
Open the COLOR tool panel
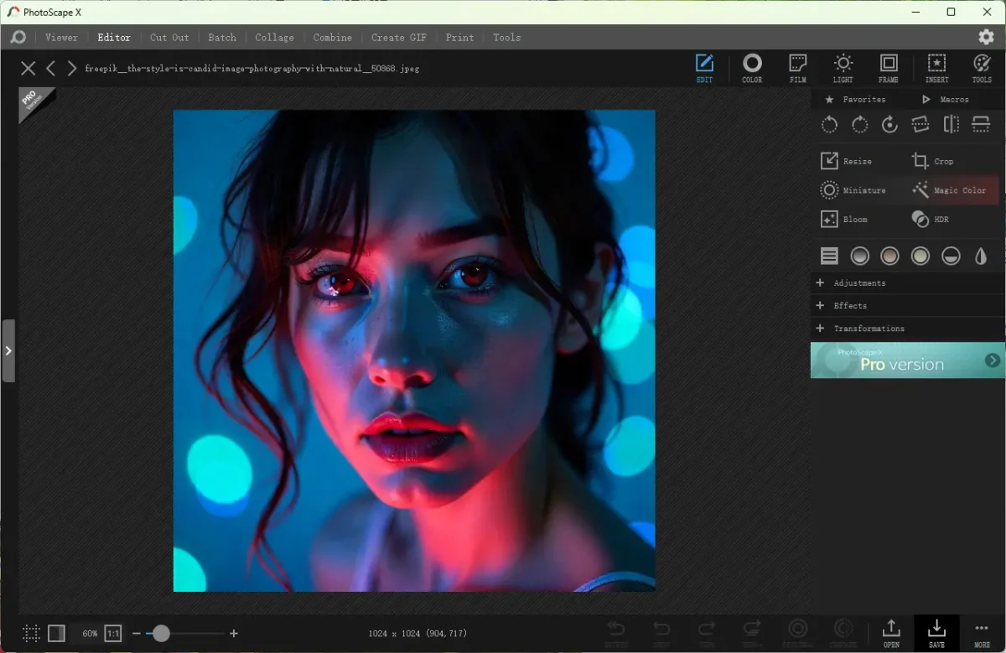(752, 69)
